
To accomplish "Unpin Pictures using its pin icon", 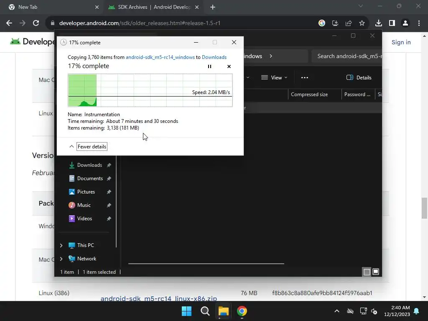I will point(109,192).
